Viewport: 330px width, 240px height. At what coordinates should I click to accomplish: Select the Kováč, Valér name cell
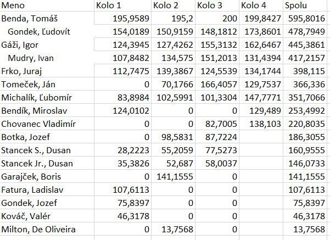click(x=26, y=216)
